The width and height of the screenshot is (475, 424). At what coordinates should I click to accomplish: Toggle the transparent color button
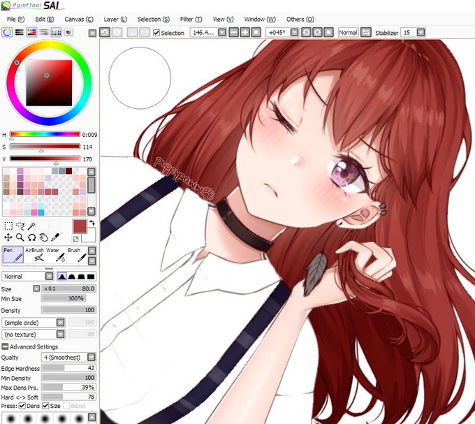click(75, 239)
